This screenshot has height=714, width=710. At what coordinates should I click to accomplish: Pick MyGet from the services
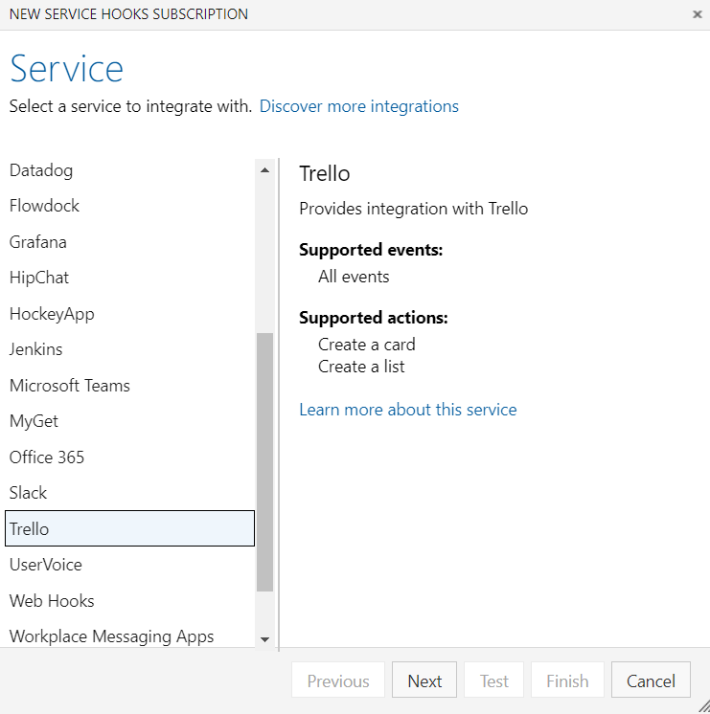[x=34, y=421]
